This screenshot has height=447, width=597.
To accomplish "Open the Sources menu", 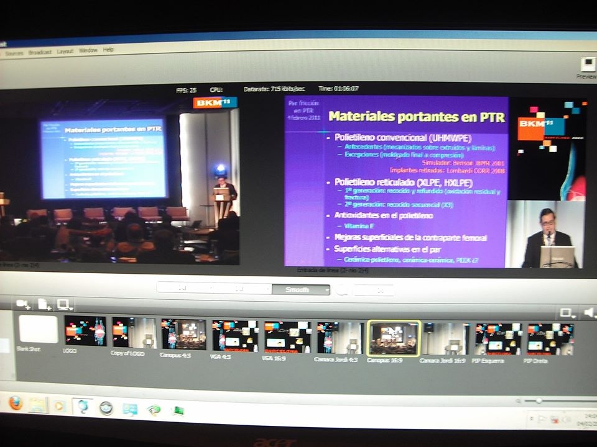I will coord(14,53).
